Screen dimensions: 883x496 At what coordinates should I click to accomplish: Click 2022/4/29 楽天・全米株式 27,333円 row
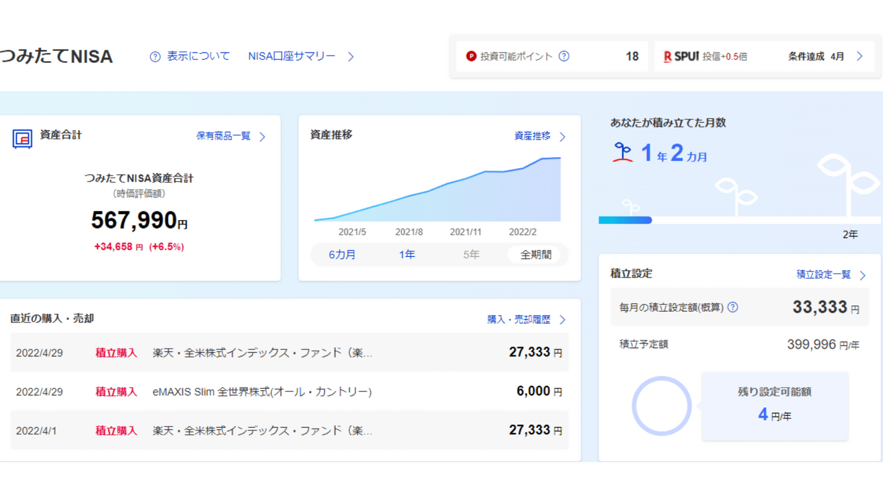click(290, 352)
